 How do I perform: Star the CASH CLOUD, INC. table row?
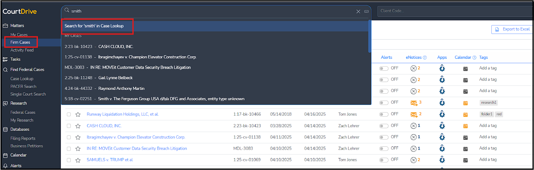click(x=78, y=126)
